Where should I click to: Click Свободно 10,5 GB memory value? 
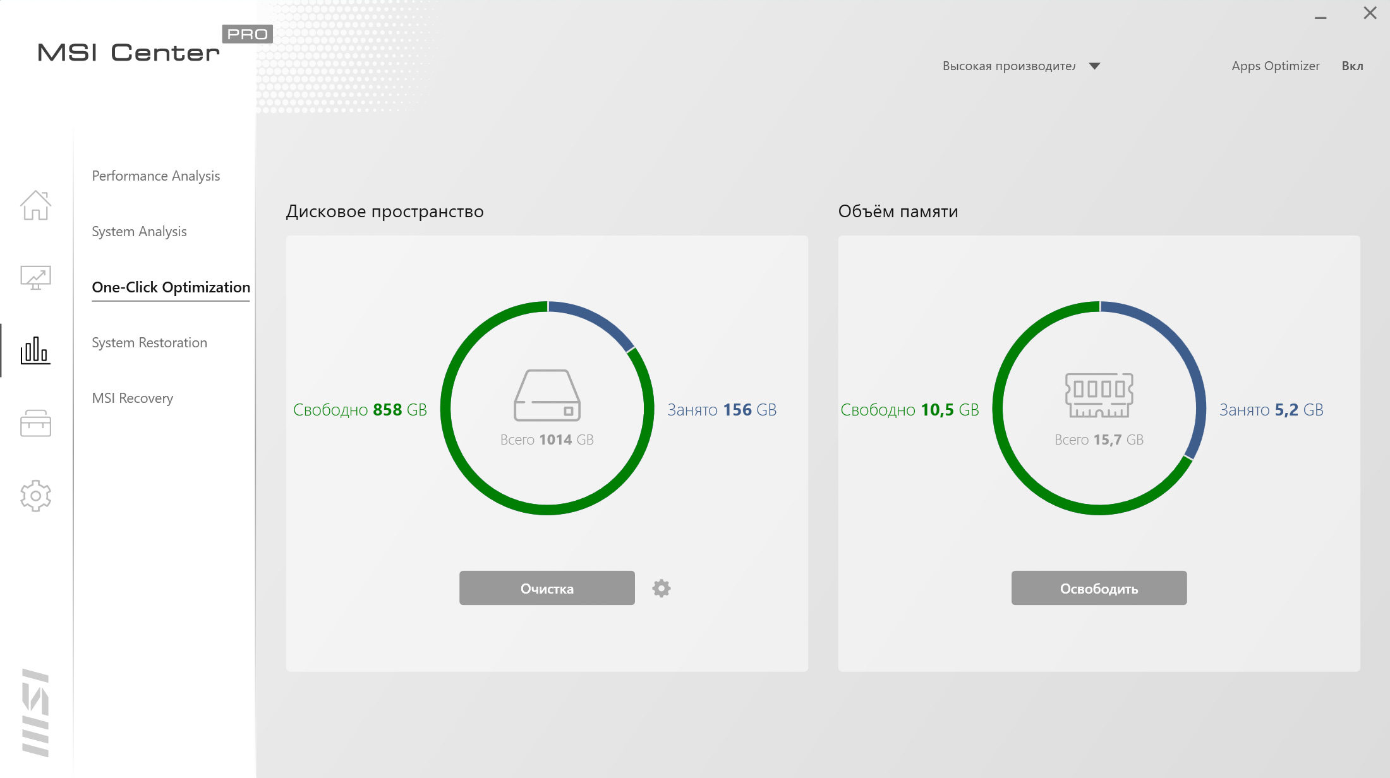[910, 410]
